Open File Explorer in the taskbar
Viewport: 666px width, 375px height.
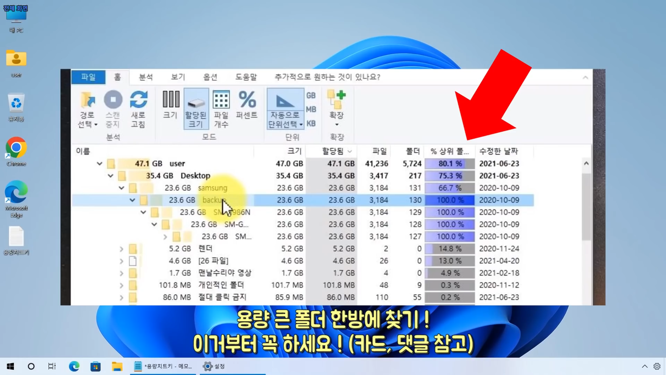[x=117, y=366]
